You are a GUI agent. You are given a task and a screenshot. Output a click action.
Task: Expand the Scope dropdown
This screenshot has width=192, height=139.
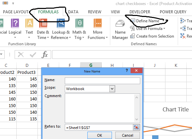[112, 89]
